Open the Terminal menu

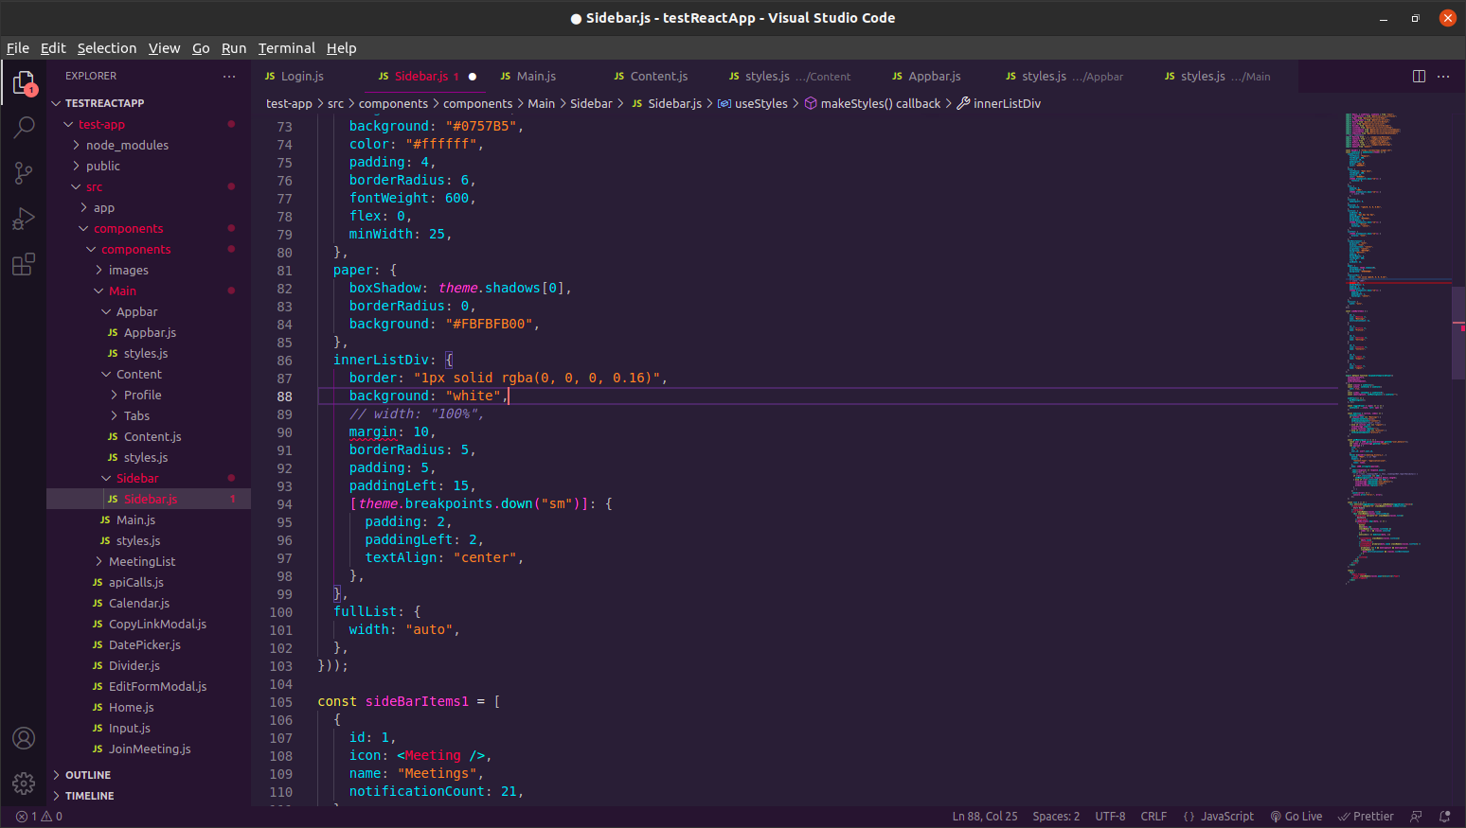pos(286,48)
